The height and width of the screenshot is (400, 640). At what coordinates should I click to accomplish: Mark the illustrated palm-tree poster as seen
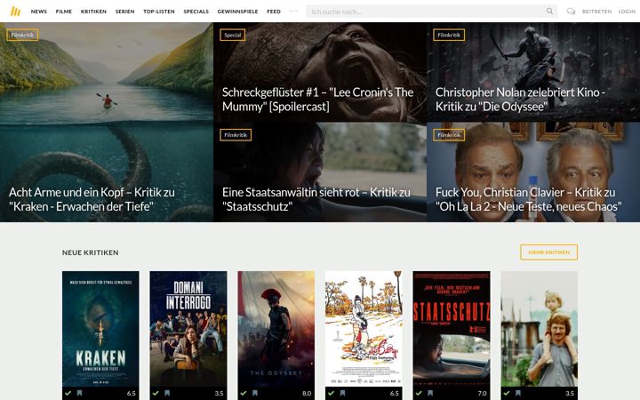click(331, 393)
